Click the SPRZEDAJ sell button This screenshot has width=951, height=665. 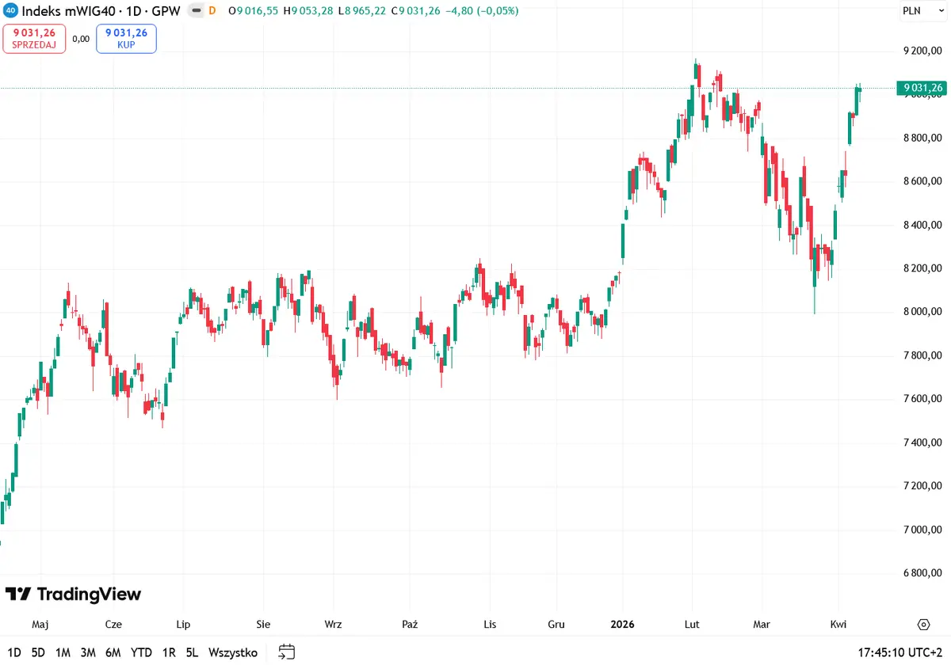pos(34,39)
